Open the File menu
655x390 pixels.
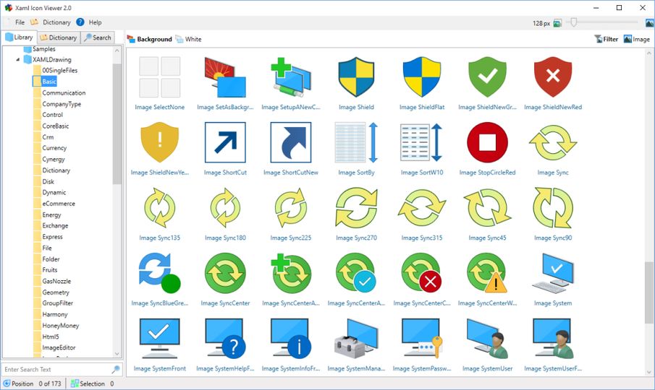[20, 22]
